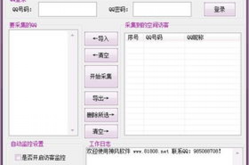Click the 登录 login button

219,9
